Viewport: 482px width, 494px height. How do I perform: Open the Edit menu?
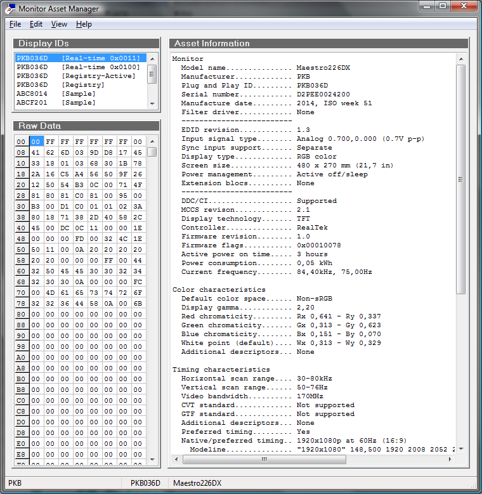click(x=36, y=24)
